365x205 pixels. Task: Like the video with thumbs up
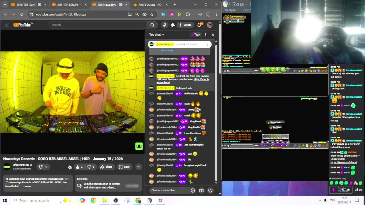point(79,167)
